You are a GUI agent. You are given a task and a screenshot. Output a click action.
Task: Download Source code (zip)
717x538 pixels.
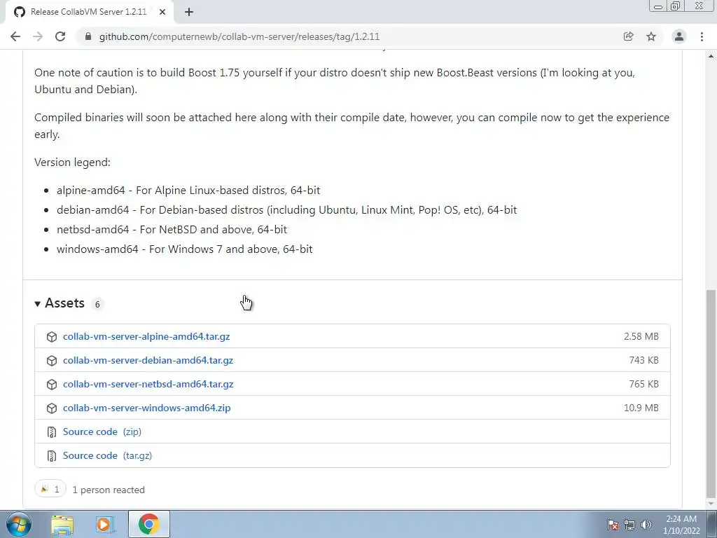pyautogui.click(x=102, y=432)
